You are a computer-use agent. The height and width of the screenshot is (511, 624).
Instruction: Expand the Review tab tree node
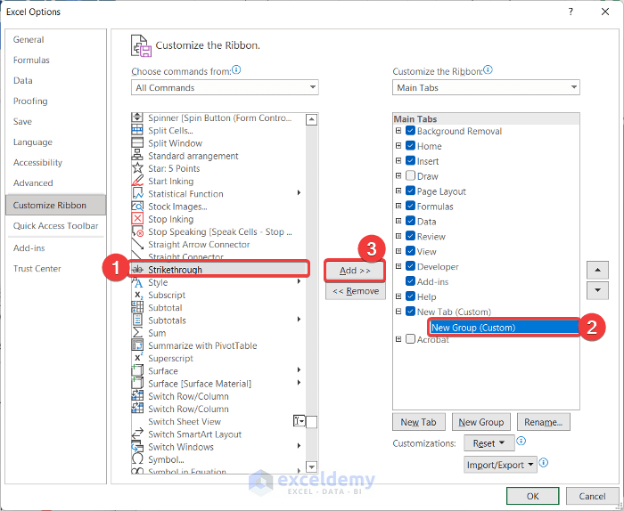(x=398, y=236)
